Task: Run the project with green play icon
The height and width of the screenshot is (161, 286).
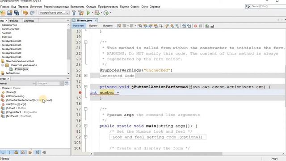Action: (88, 13)
